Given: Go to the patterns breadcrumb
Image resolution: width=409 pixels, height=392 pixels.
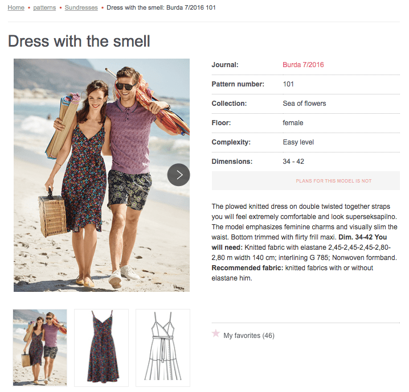Looking at the screenshot, I should coord(44,8).
